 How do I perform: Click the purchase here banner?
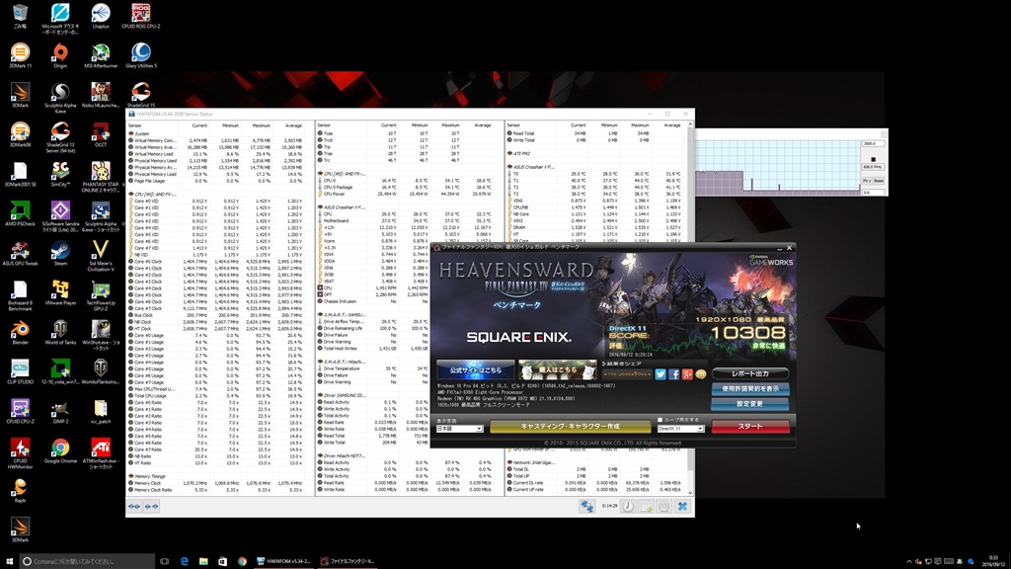pyautogui.click(x=558, y=370)
